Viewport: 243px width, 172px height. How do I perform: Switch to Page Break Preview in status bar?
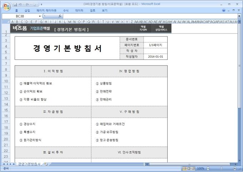pyautogui.click(x=193, y=168)
